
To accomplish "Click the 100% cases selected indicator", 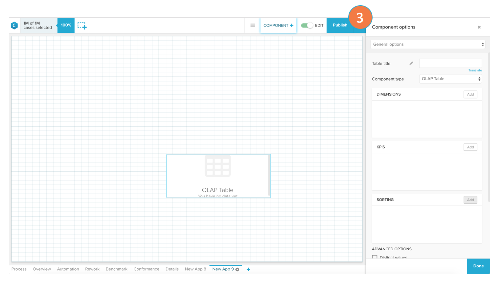I will (x=66, y=25).
